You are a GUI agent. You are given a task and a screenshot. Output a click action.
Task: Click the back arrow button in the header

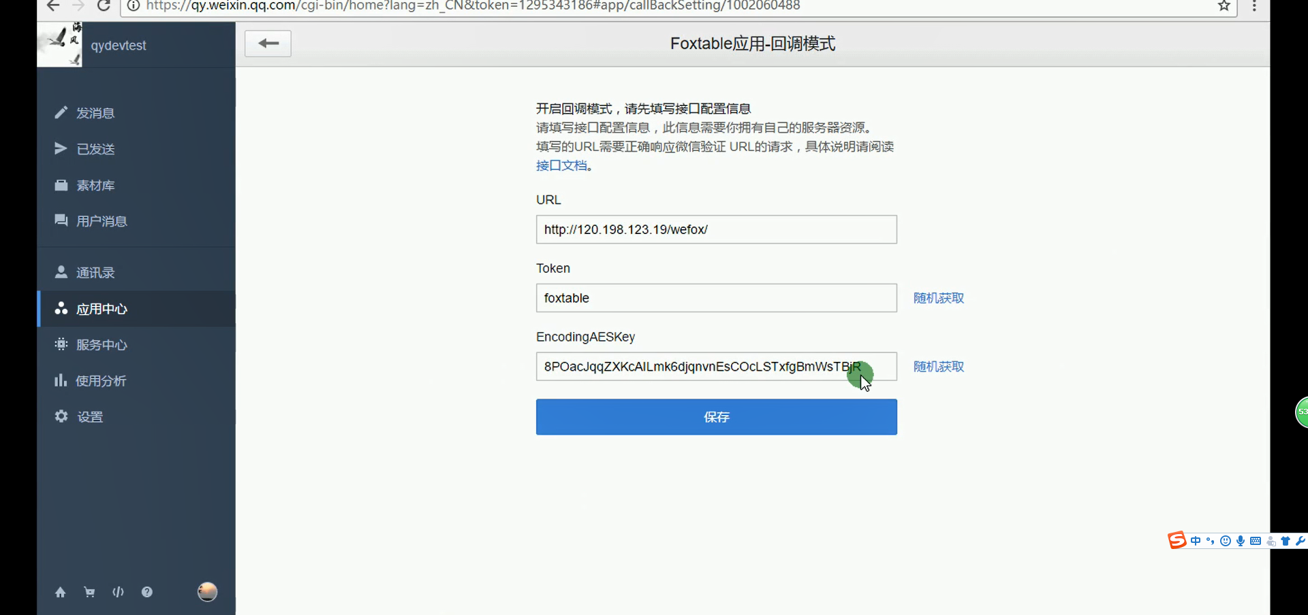(x=268, y=44)
